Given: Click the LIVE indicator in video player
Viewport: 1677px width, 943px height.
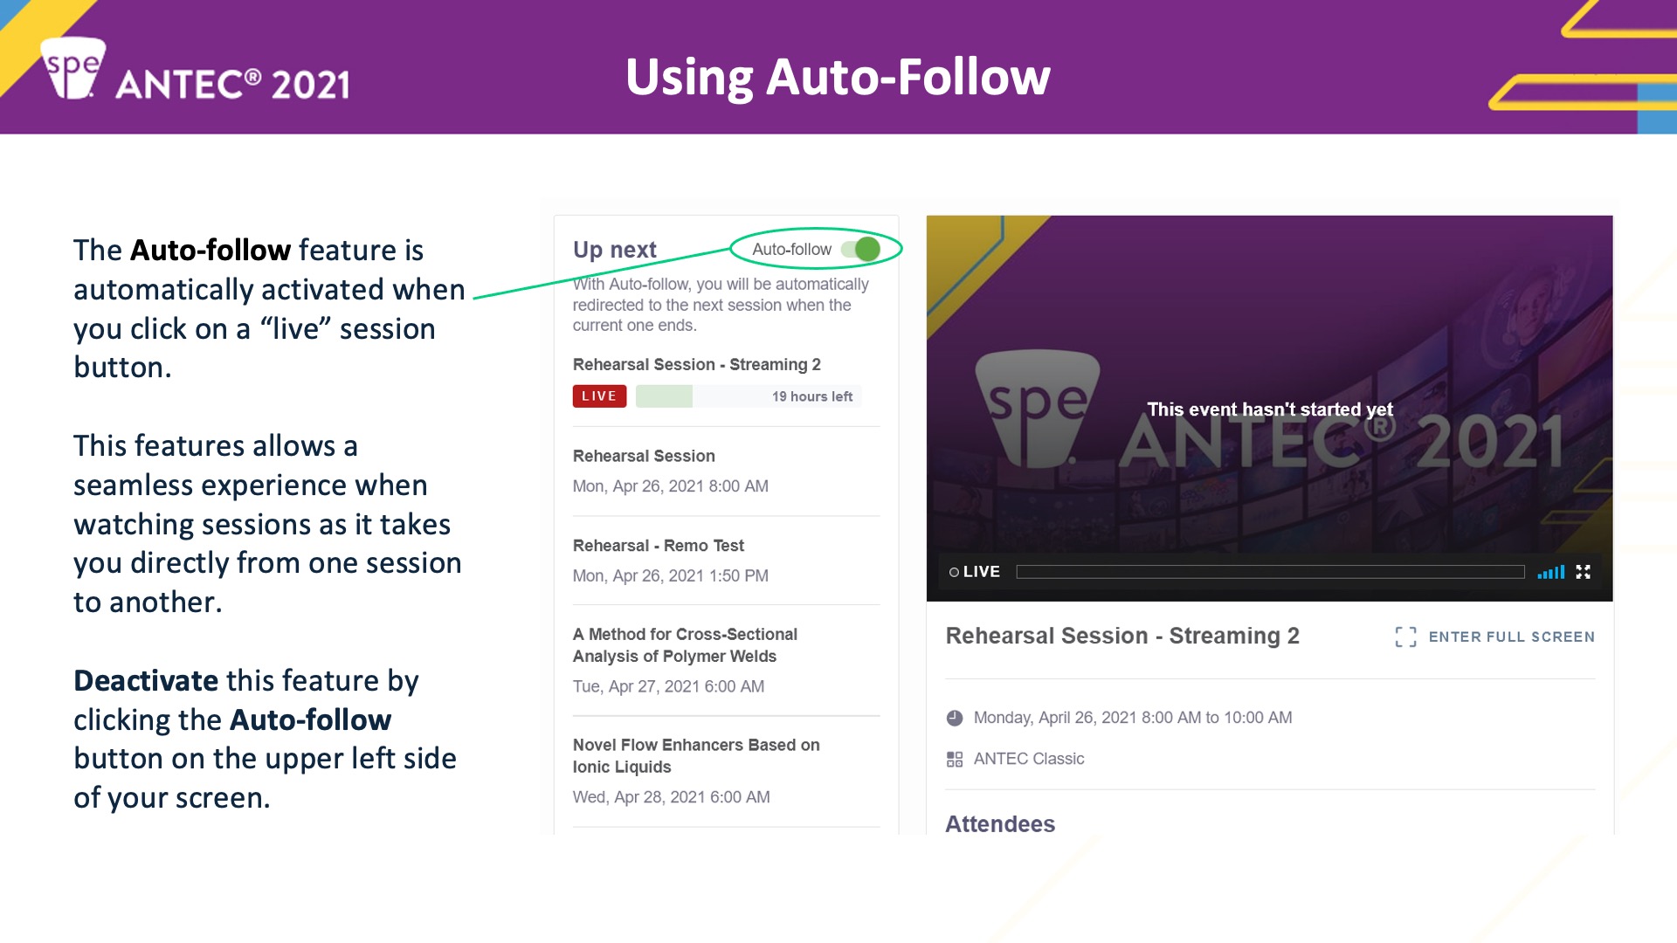Looking at the screenshot, I should tap(974, 572).
